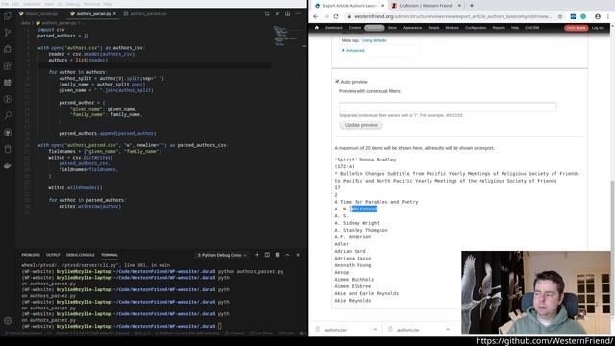615x346 pixels.
Task: Switch to the Western Friend Chrome tab
Action: click(426, 6)
